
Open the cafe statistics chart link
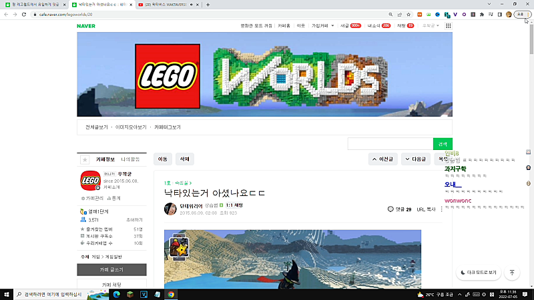[x=113, y=198]
